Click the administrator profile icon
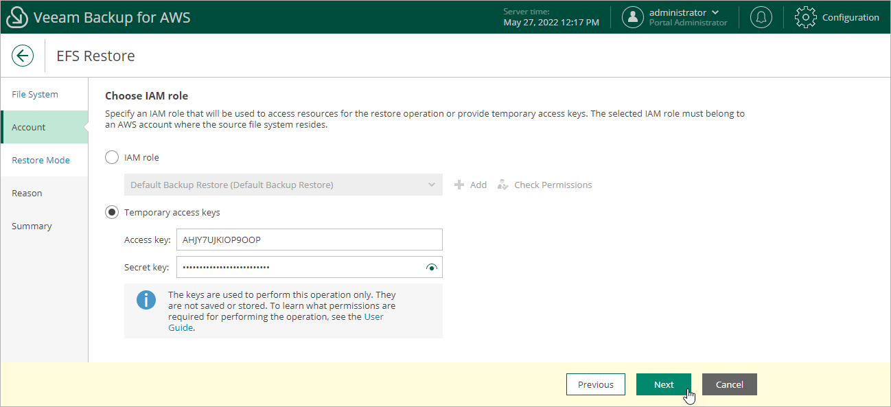891x407 pixels. (x=632, y=16)
